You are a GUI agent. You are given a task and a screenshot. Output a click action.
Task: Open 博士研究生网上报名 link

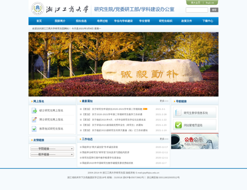coord(51,120)
